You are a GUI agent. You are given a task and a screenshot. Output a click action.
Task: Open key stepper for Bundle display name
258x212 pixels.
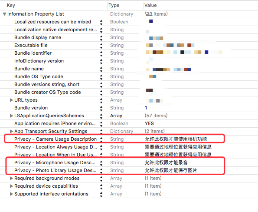[101, 38]
